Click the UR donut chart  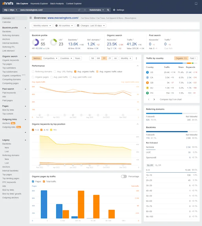[54, 42]
